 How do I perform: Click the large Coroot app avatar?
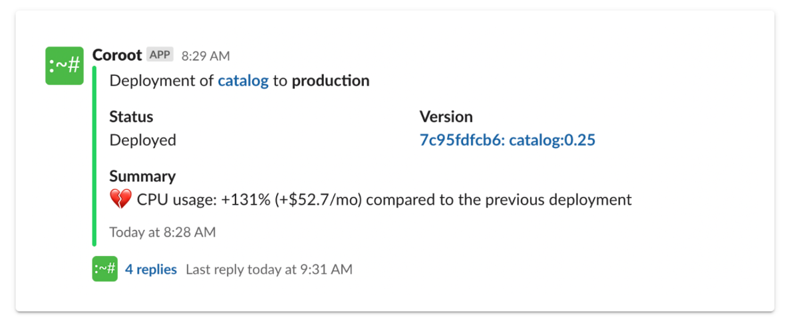click(x=65, y=66)
